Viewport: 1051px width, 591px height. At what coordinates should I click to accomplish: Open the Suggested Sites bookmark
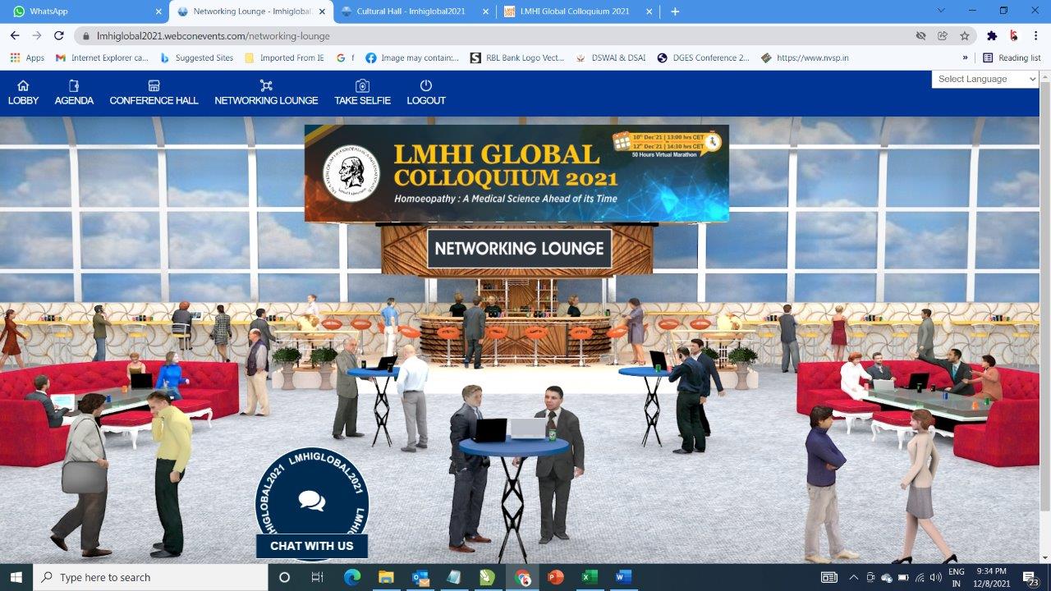point(196,57)
